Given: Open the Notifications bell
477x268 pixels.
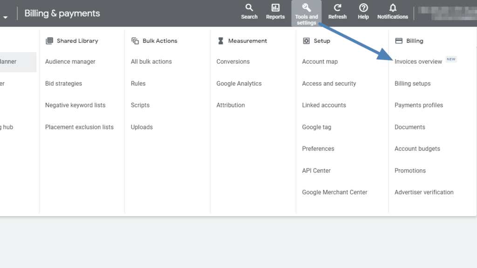Looking at the screenshot, I should (392, 7).
